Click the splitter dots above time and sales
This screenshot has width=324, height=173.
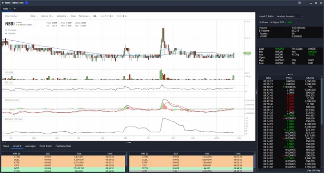[290, 74]
